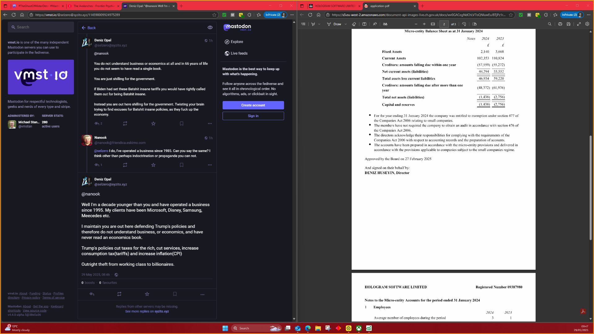Screen dimensions: 594x334
Task: Boost Deniz Opal's first post
Action: [125, 124]
